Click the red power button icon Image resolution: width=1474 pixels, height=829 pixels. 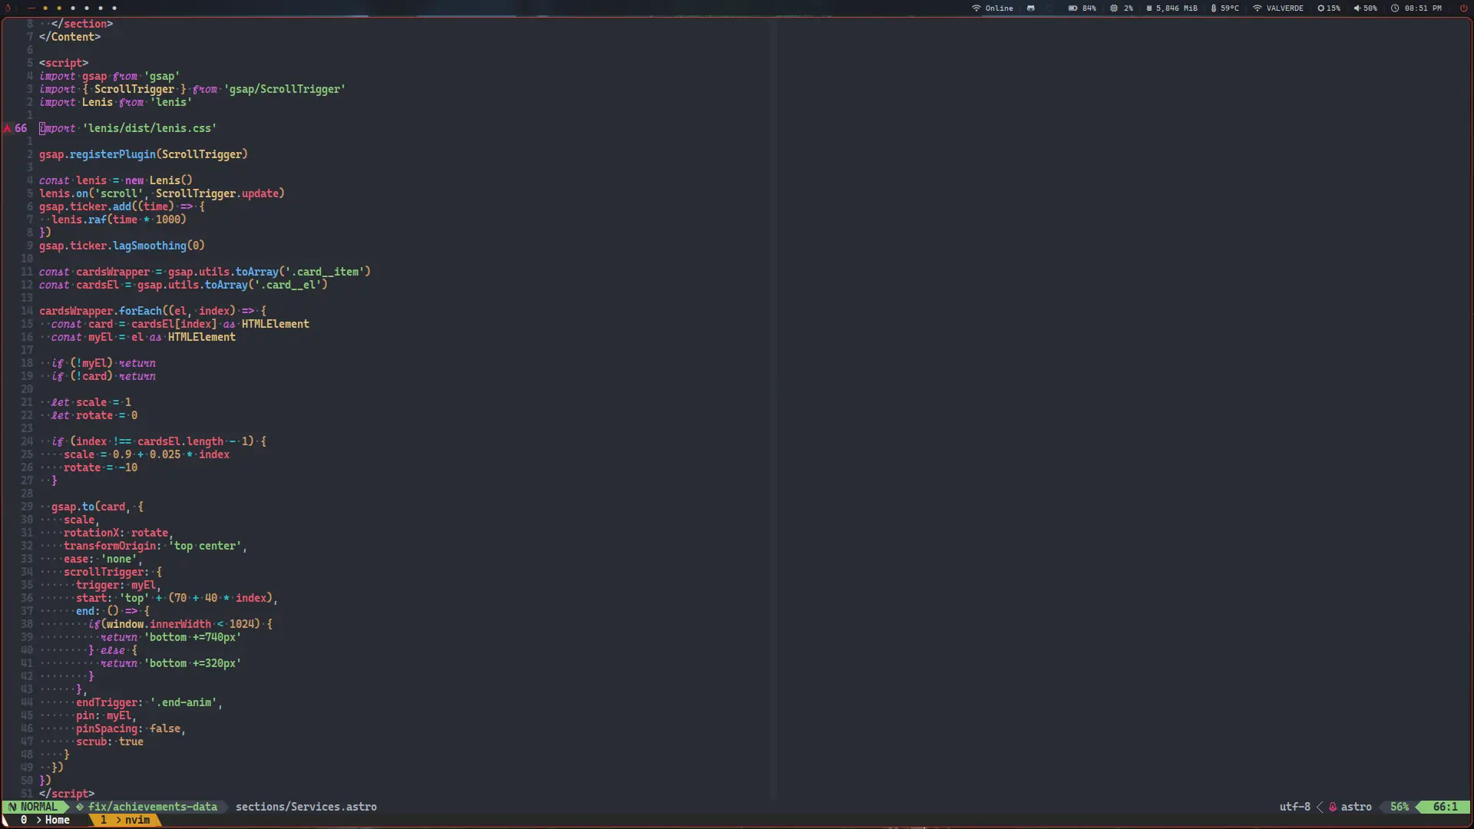(1463, 8)
